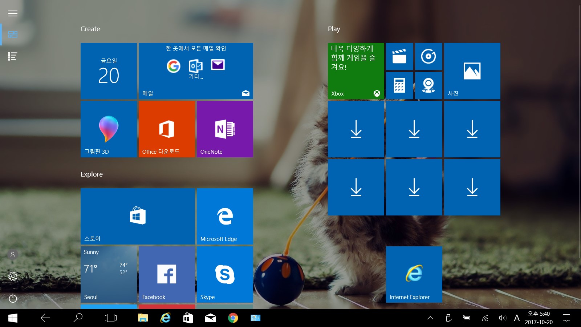
Task: Open the calendar tile showing 20
Action: coord(109,71)
